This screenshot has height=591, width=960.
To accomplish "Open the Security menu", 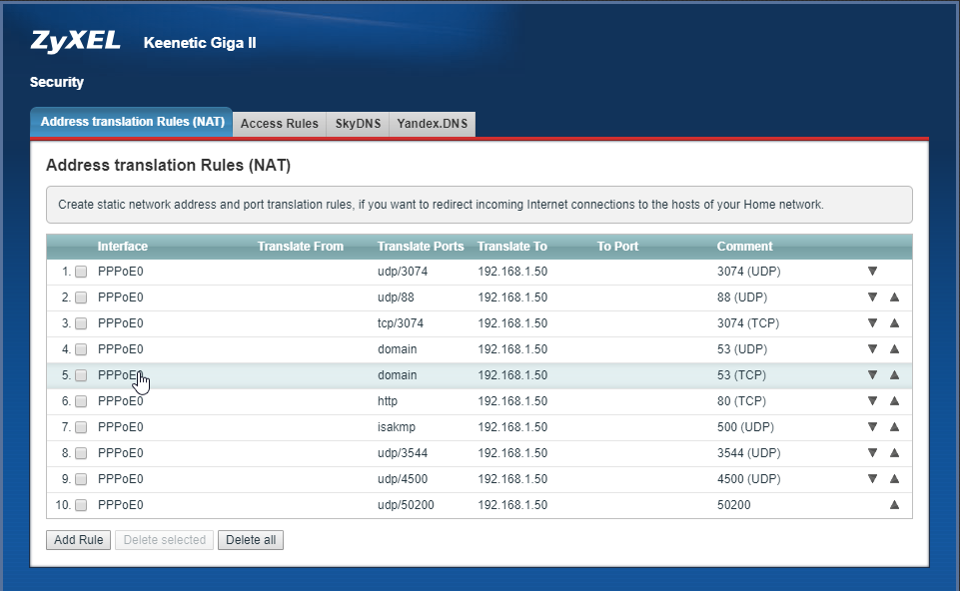I will (57, 82).
